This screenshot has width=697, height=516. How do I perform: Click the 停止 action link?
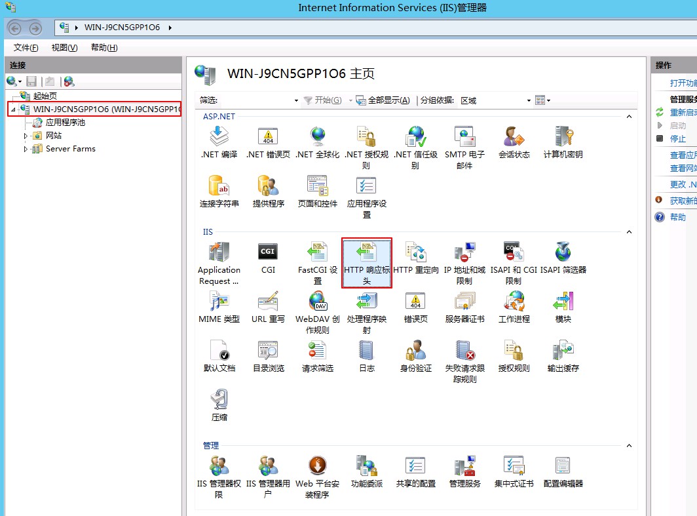(x=677, y=138)
